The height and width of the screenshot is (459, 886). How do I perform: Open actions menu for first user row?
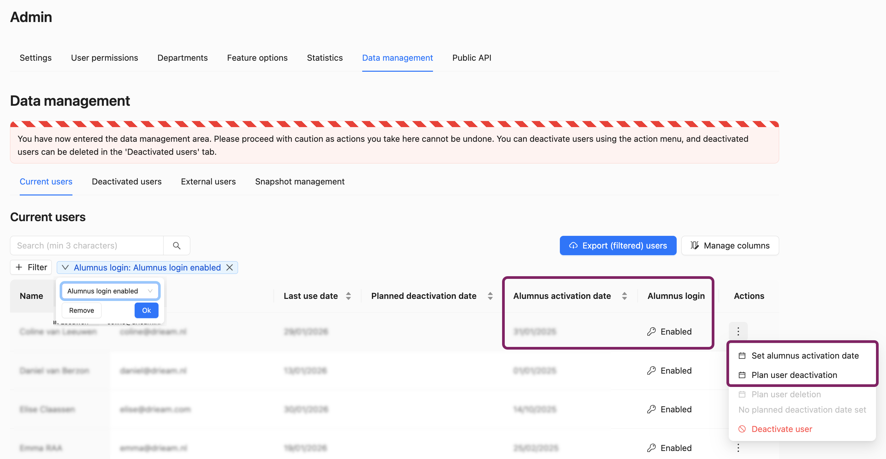pos(738,331)
